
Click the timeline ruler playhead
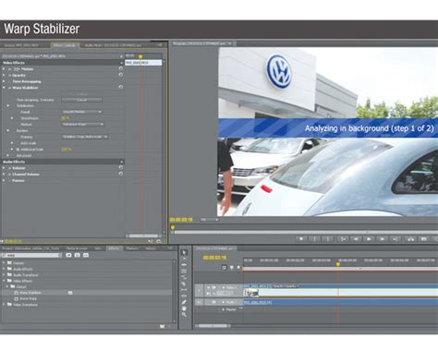click(338, 264)
